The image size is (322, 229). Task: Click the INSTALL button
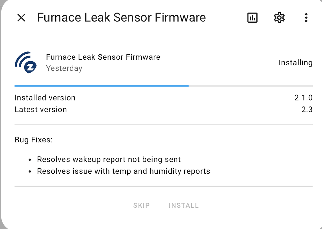[x=184, y=205]
